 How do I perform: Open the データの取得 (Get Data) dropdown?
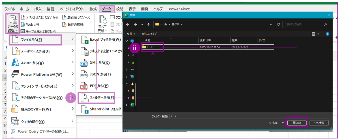coord(12,23)
